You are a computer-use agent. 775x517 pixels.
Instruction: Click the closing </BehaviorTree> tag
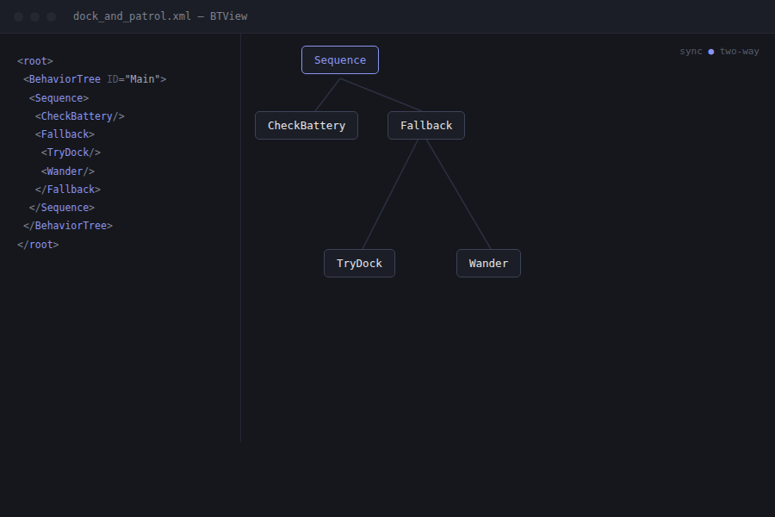click(x=68, y=226)
